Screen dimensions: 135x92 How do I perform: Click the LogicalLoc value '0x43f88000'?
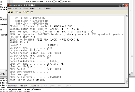(54, 53)
